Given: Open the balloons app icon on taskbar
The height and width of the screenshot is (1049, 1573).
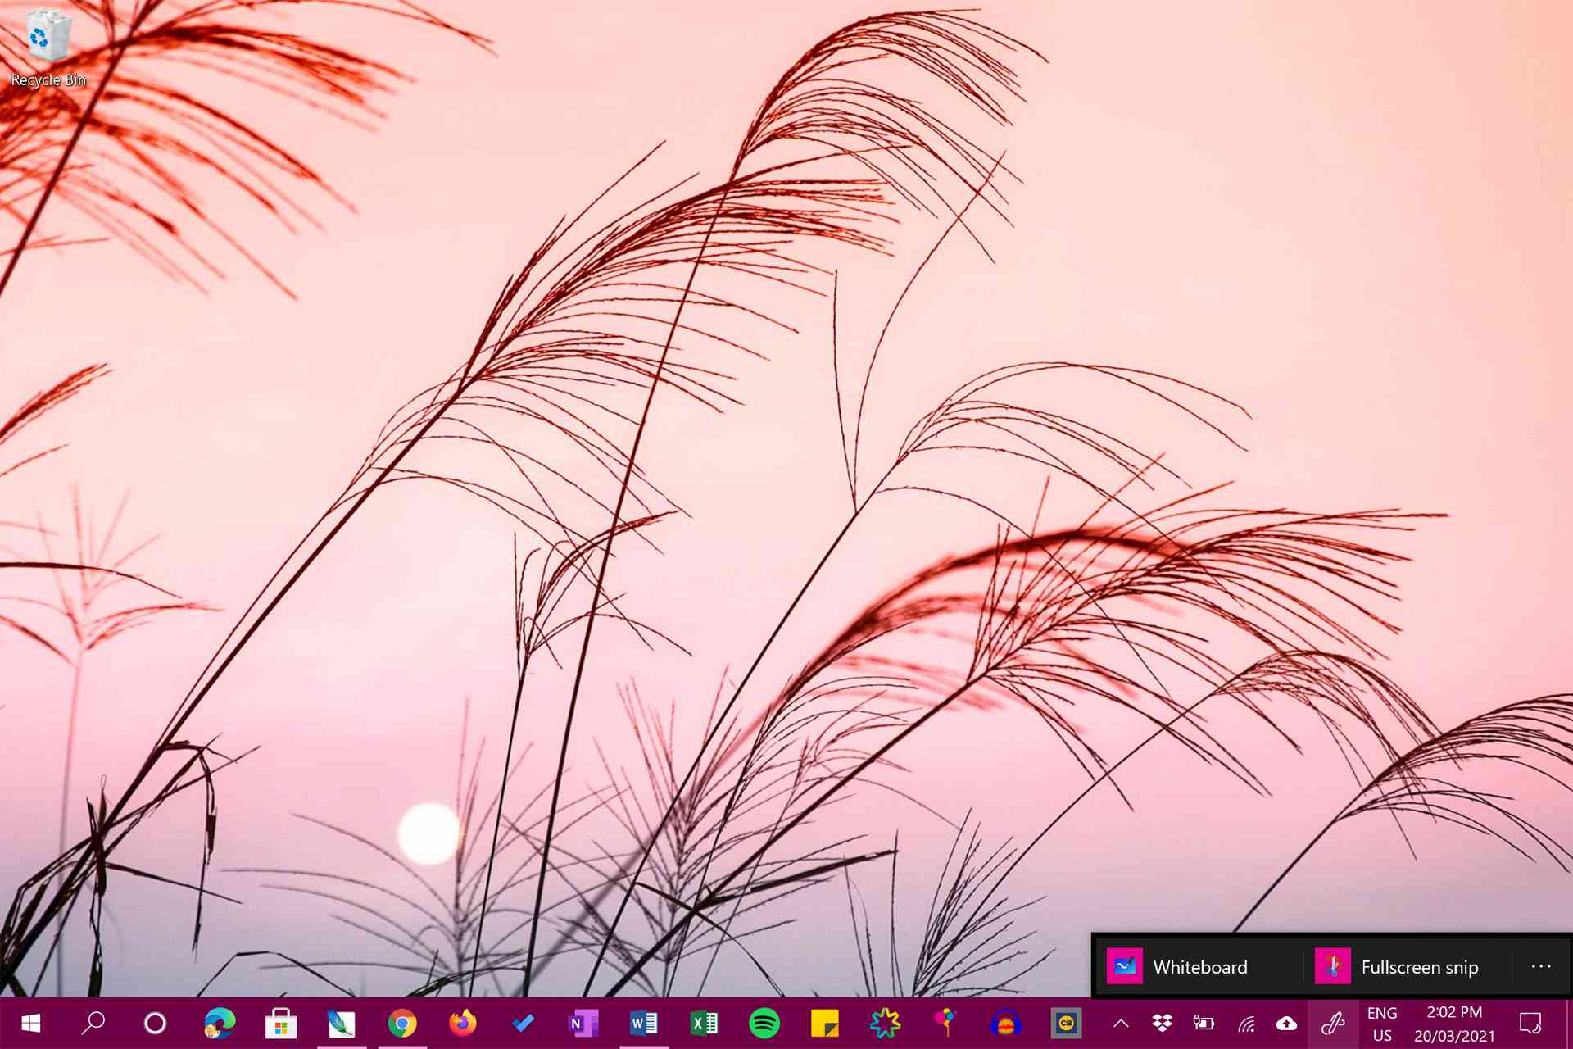Looking at the screenshot, I should pyautogui.click(x=945, y=1023).
